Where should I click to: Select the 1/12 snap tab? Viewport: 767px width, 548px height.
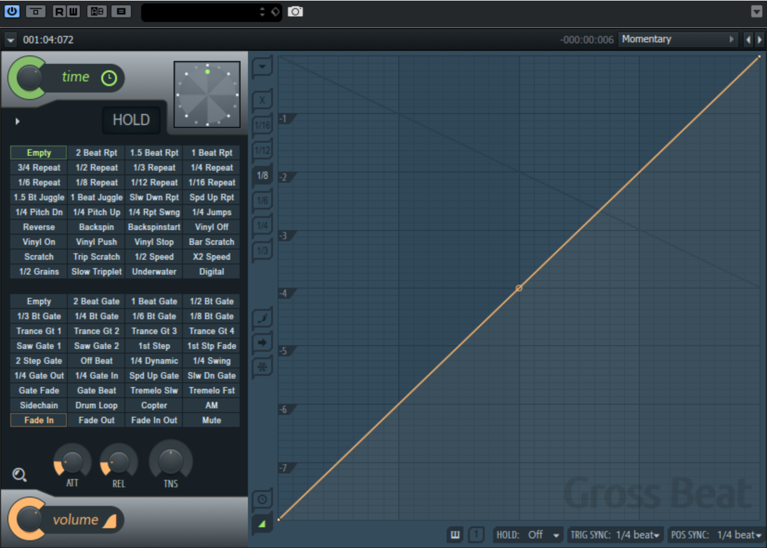pos(262,150)
